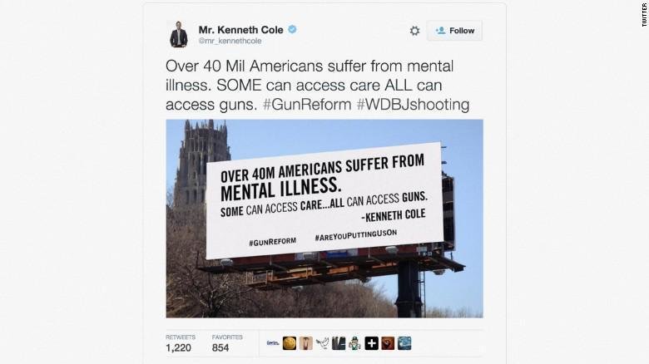Click the @mr_kennethcole handle
The height and width of the screenshot is (364, 649).
pyautogui.click(x=230, y=41)
